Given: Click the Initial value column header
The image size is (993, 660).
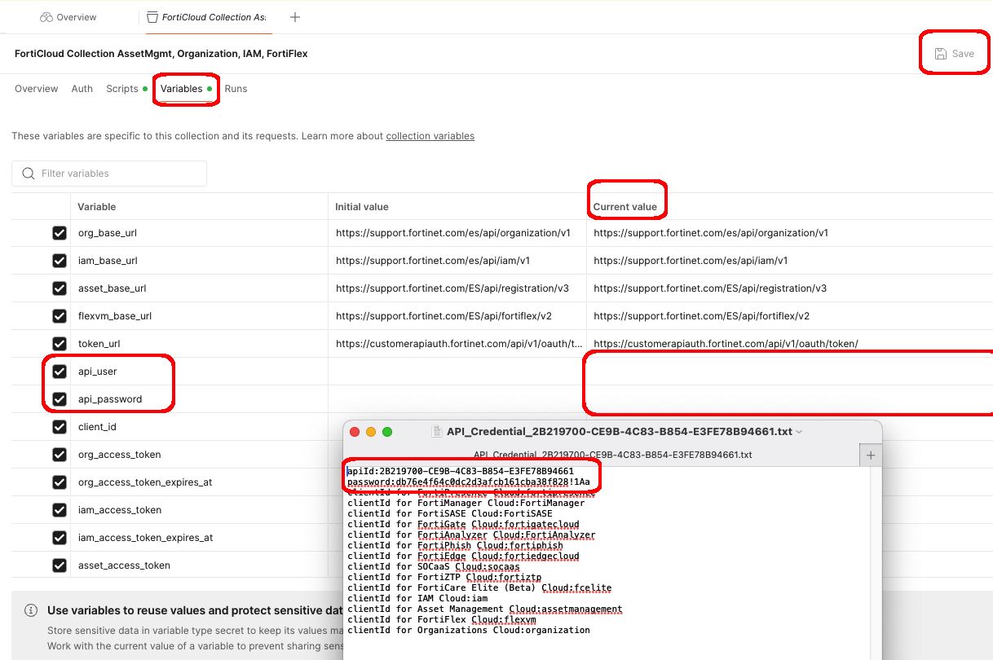Looking at the screenshot, I should click(362, 207).
